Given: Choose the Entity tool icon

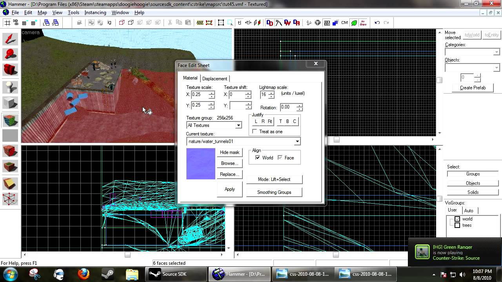Looking at the screenshot, I should 10,87.
